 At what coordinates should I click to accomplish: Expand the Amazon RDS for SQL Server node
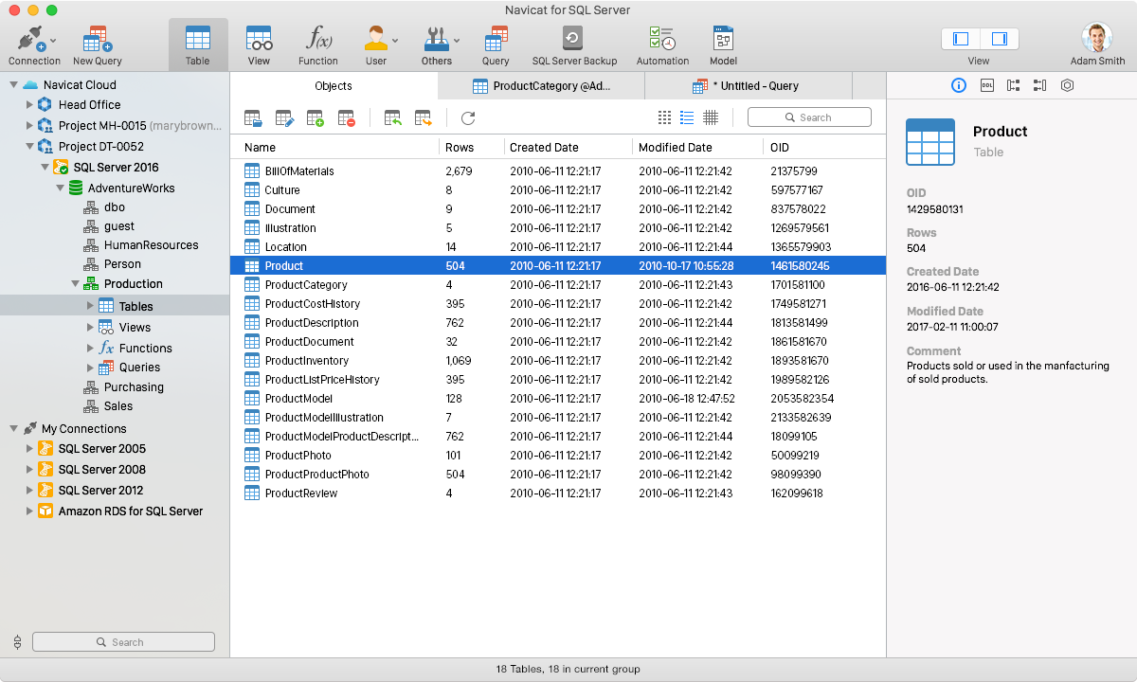28,511
